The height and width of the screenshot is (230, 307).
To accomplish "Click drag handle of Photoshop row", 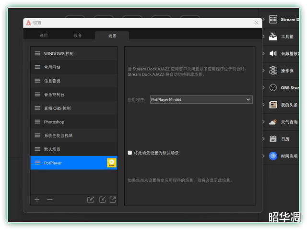I will point(37,121).
